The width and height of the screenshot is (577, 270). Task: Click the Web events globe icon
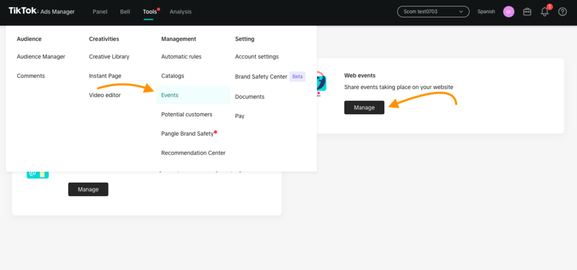point(321,84)
